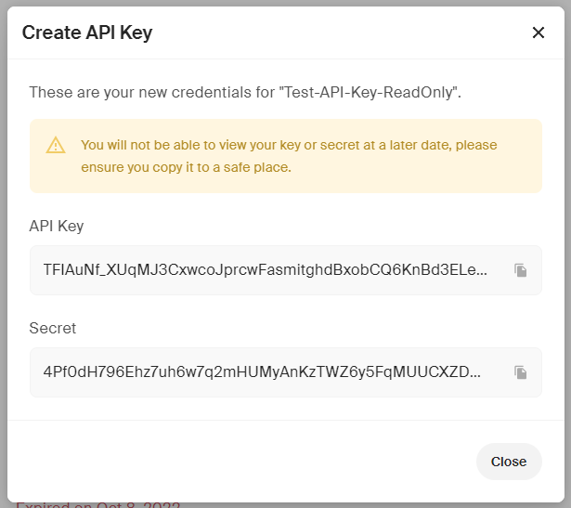Viewport: 571px width, 508px height.
Task: Dismiss the dialog using the X icon
Action: 539,33
